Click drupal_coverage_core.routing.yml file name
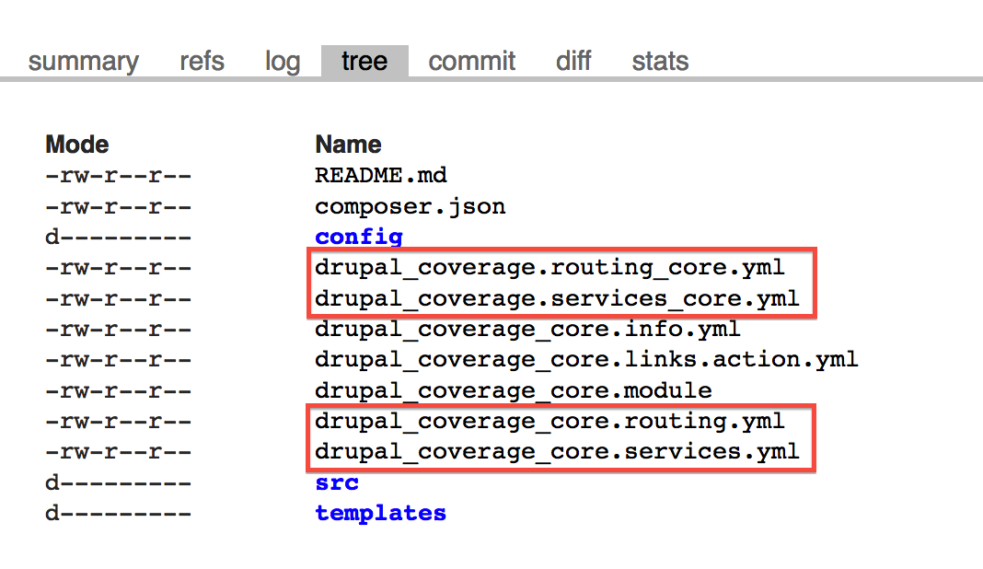983x569 pixels. coord(549,422)
